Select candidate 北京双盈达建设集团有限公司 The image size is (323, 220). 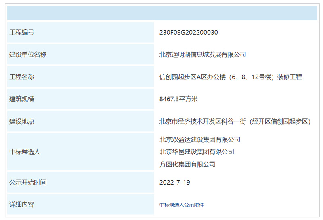[x=200, y=139]
